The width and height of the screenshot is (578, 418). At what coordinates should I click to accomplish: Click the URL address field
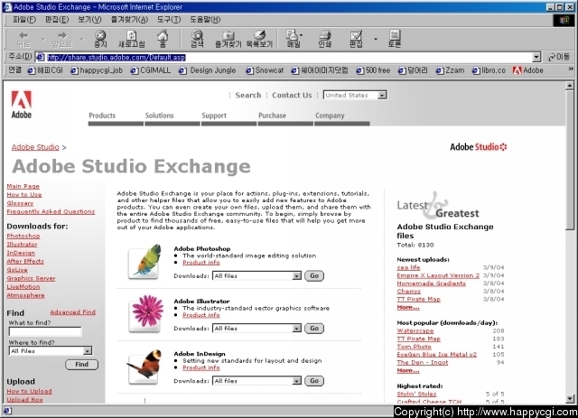coord(284,57)
